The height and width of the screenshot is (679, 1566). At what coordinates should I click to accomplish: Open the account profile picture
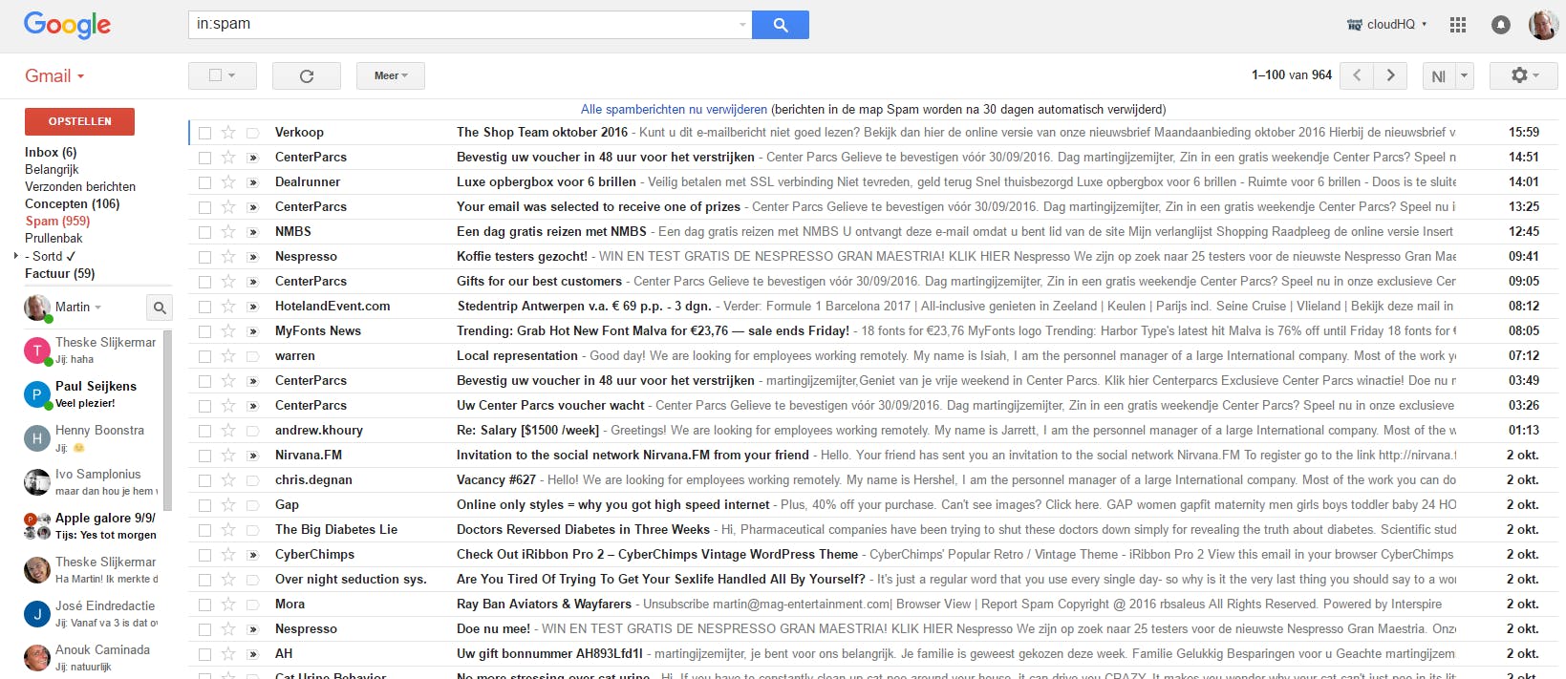(x=1543, y=25)
